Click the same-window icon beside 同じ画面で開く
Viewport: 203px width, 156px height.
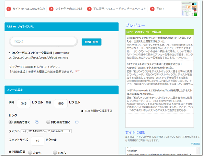[77, 122]
